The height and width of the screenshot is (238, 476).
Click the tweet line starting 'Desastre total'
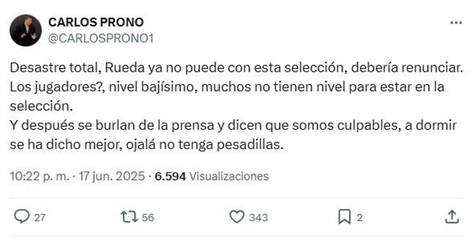pyautogui.click(x=236, y=68)
